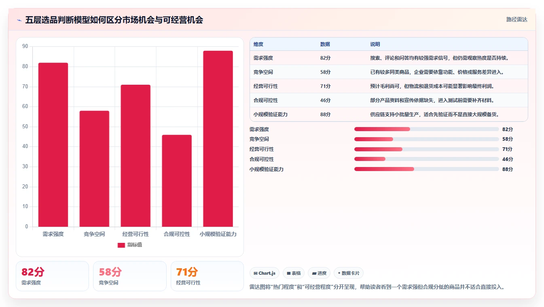This screenshot has height=307, width=544.
Task: Click the 指标值 legend label
Action: 135,245
